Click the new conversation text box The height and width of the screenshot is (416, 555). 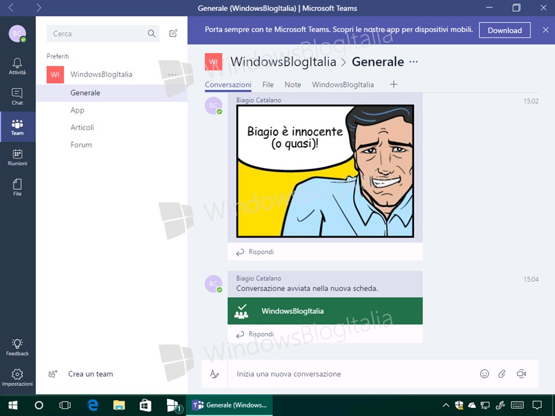pyautogui.click(x=350, y=374)
